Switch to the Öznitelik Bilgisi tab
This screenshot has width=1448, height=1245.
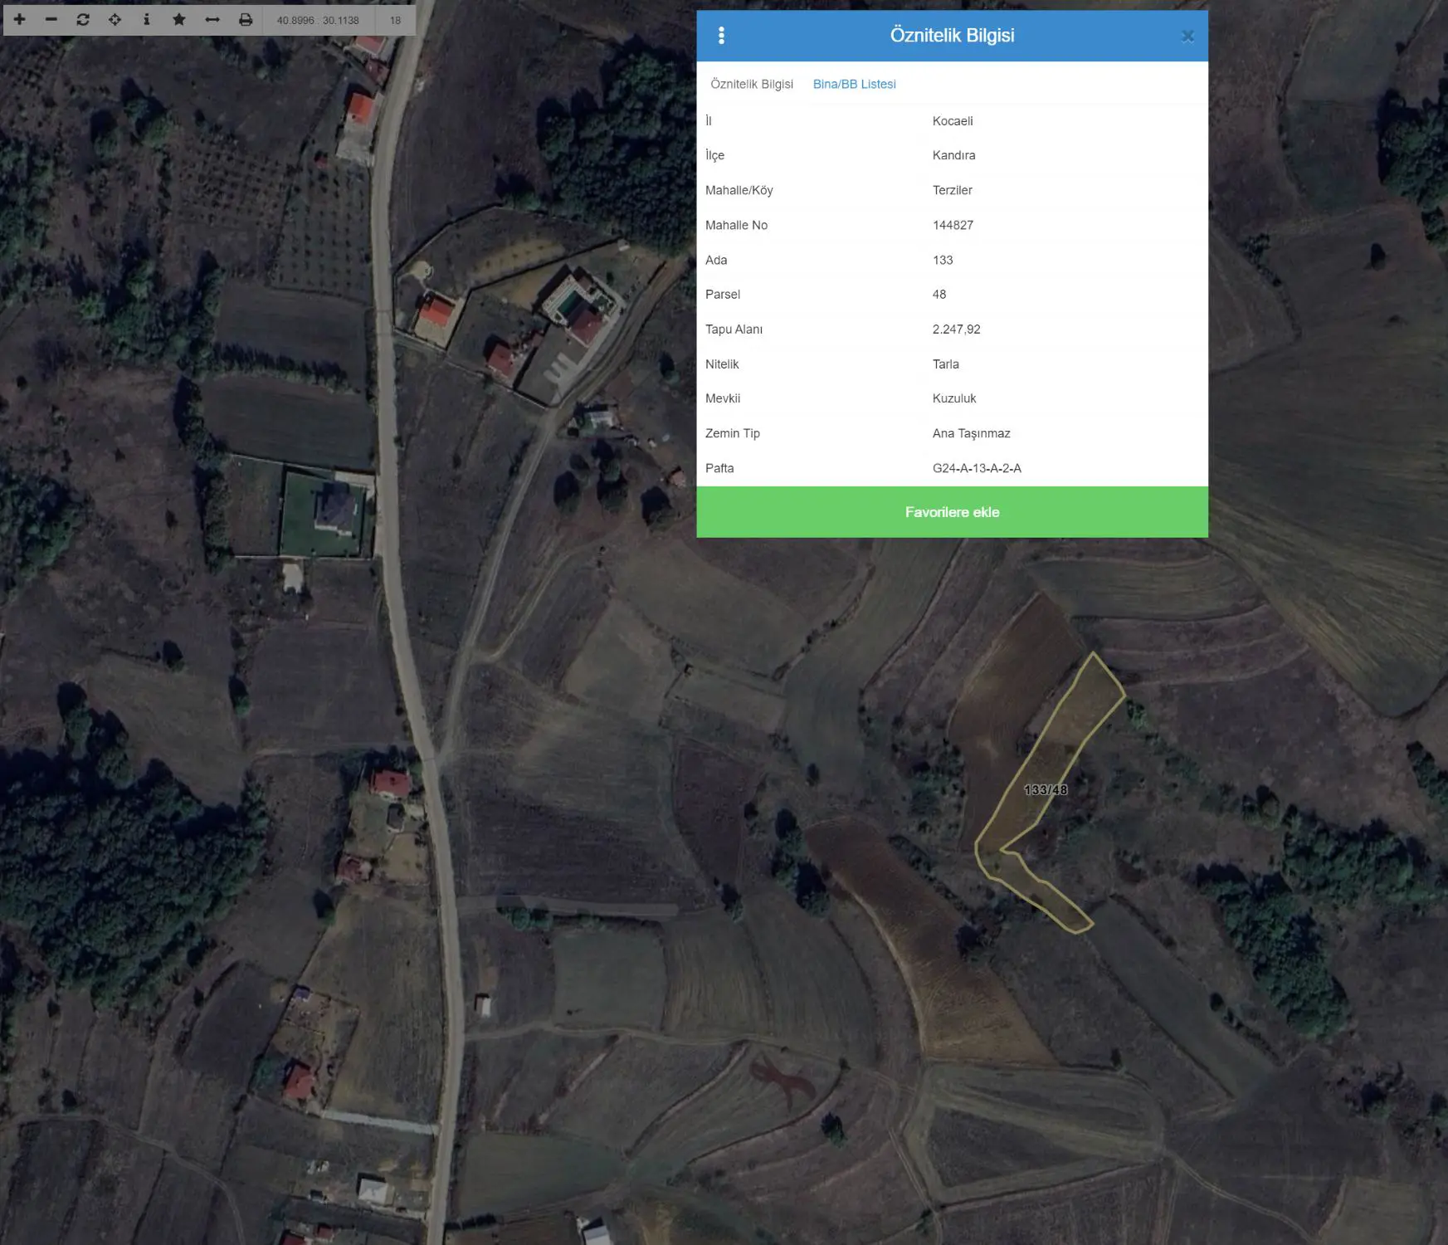pyautogui.click(x=752, y=84)
